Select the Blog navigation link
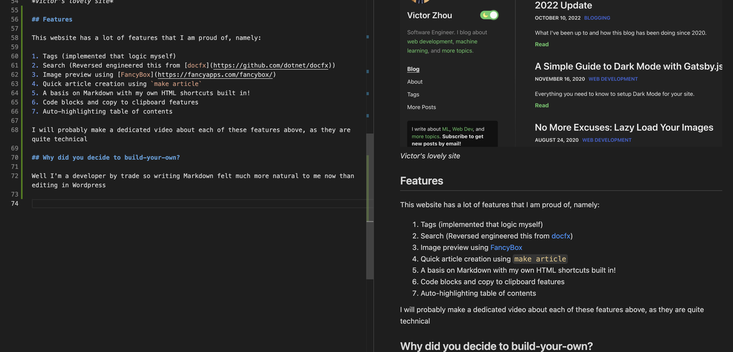733x352 pixels. click(413, 69)
